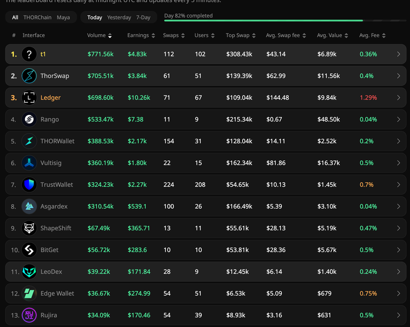
Task: Click Asgardex earnings $539.1
Action: coord(137,207)
